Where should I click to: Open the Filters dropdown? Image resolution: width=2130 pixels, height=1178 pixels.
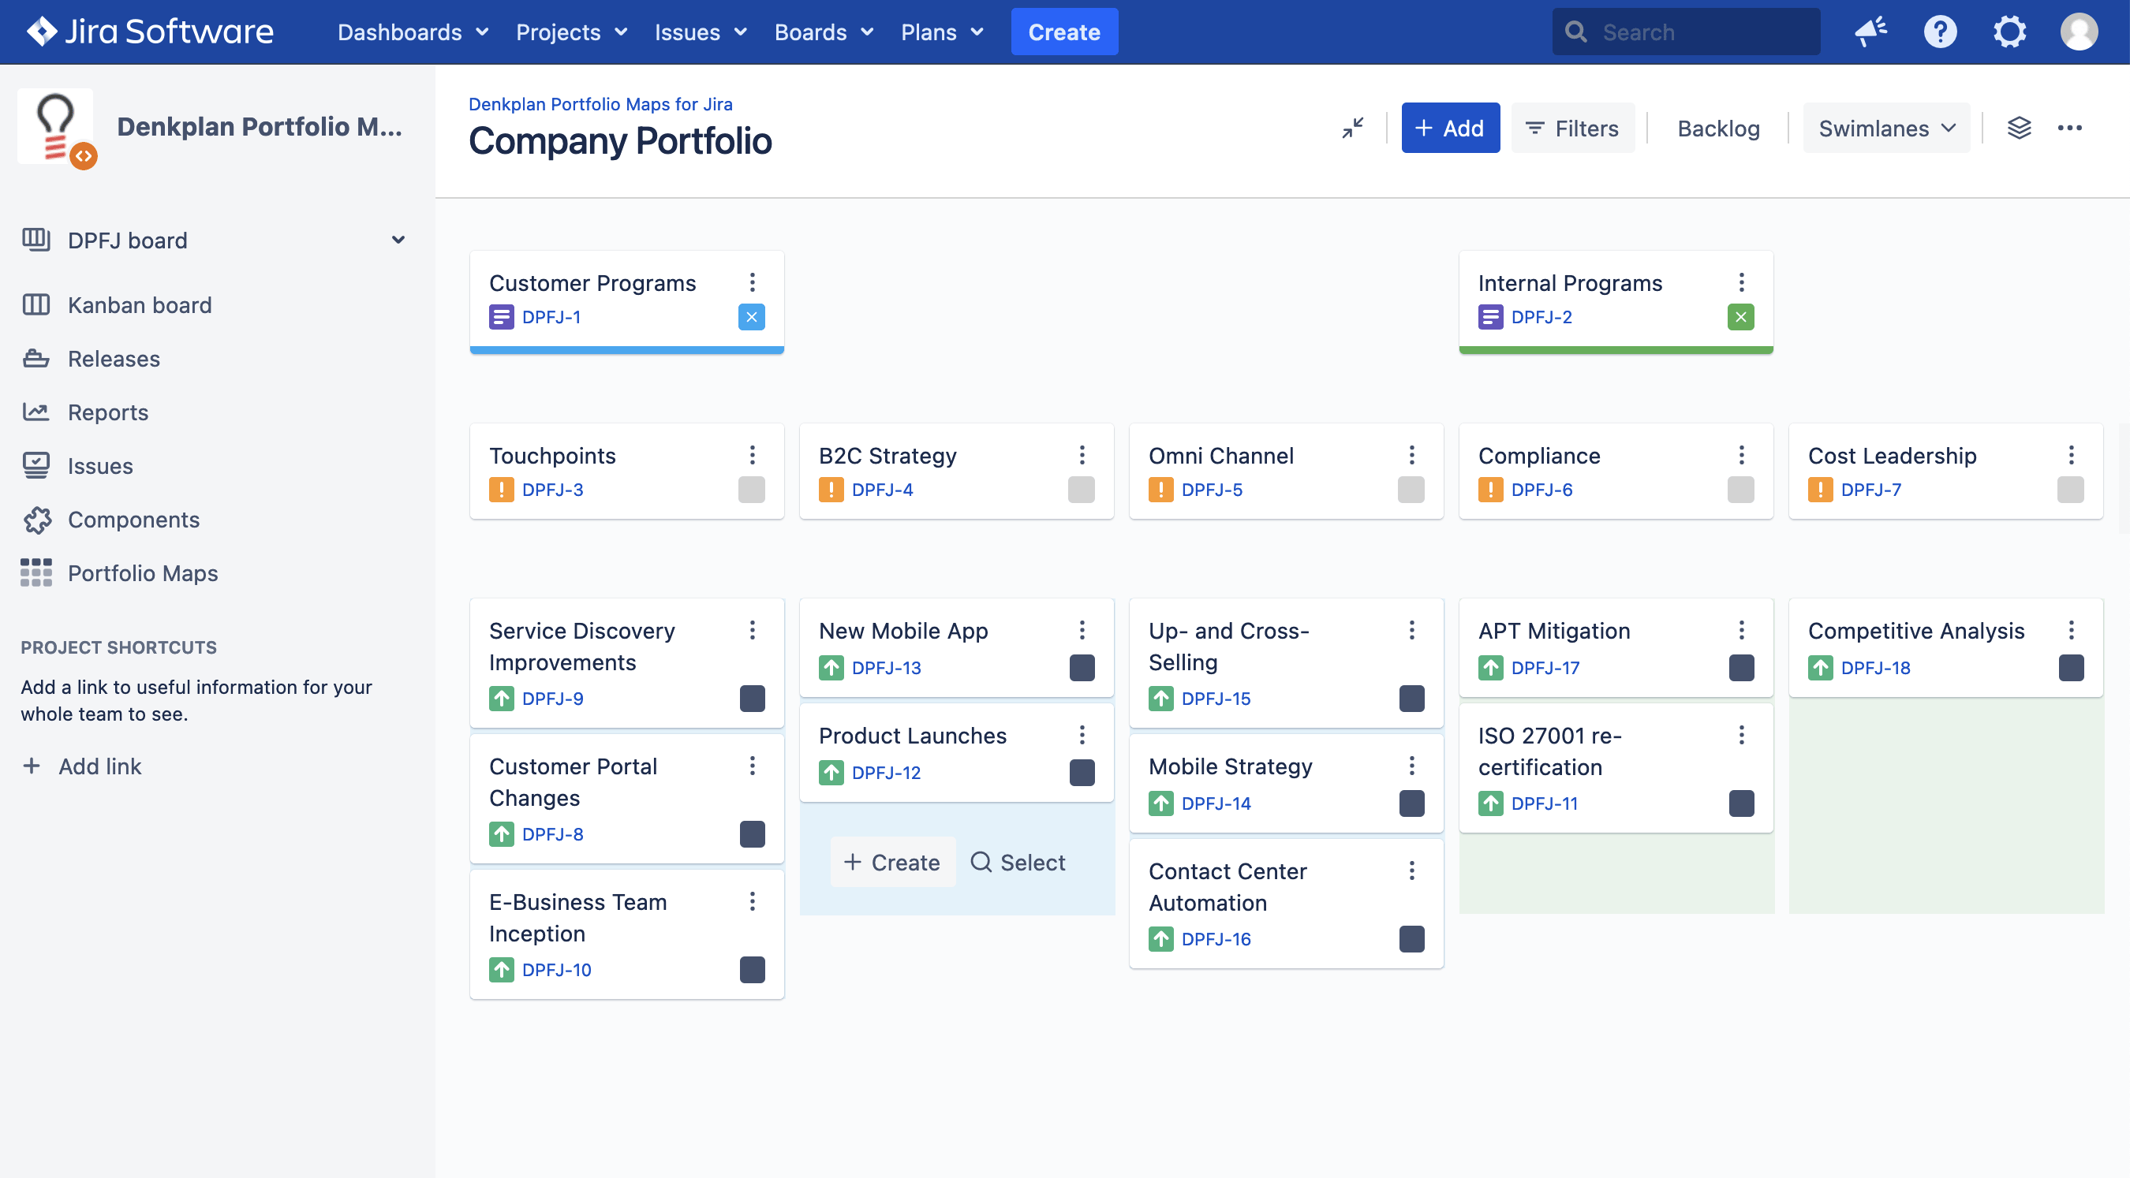click(1573, 128)
